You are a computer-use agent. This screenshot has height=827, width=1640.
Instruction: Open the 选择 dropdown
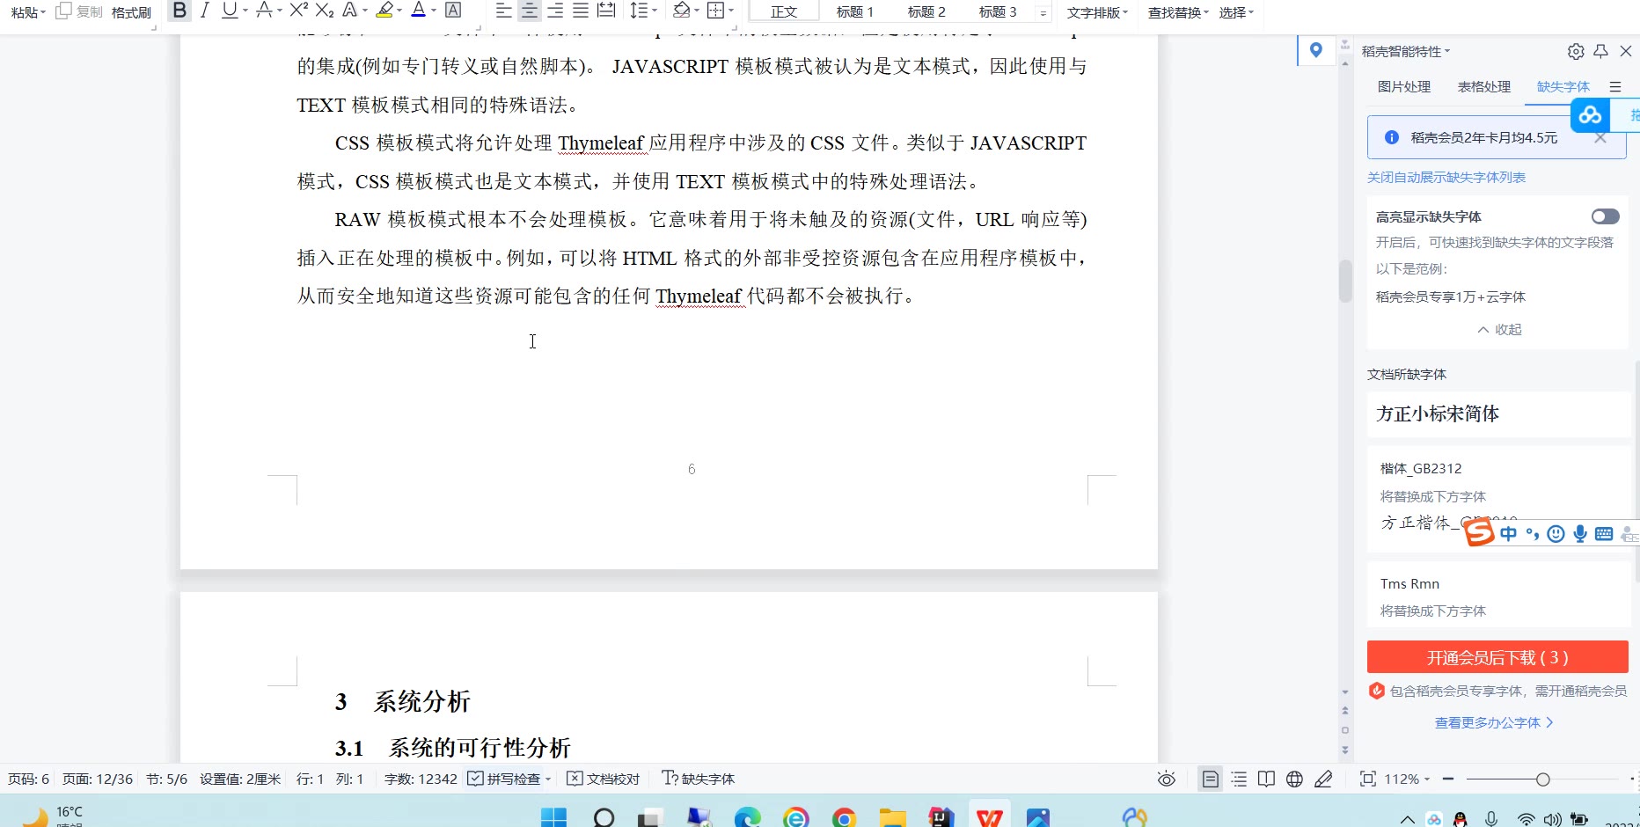pos(1236,12)
